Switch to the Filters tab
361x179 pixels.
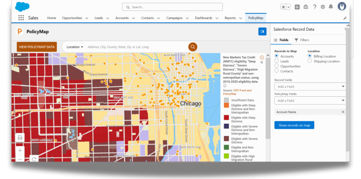[301, 40]
